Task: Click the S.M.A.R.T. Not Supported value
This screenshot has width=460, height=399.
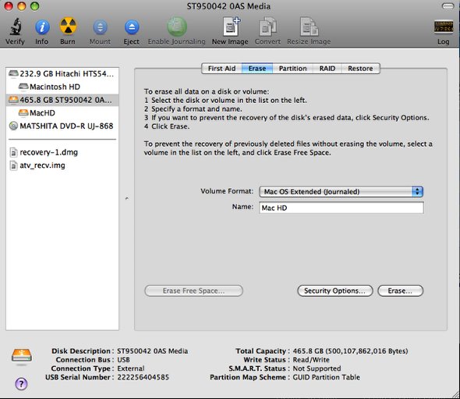Action: [x=317, y=369]
